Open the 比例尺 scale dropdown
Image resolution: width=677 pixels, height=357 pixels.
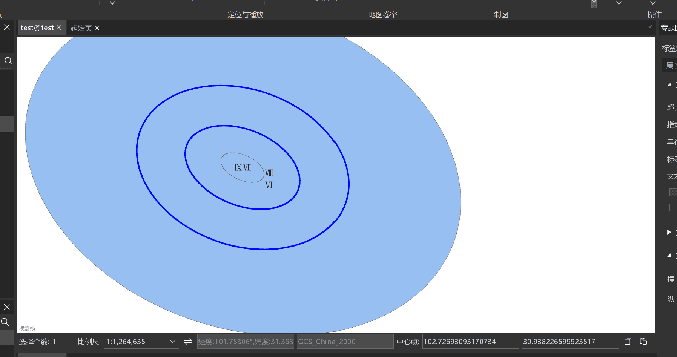pos(172,342)
